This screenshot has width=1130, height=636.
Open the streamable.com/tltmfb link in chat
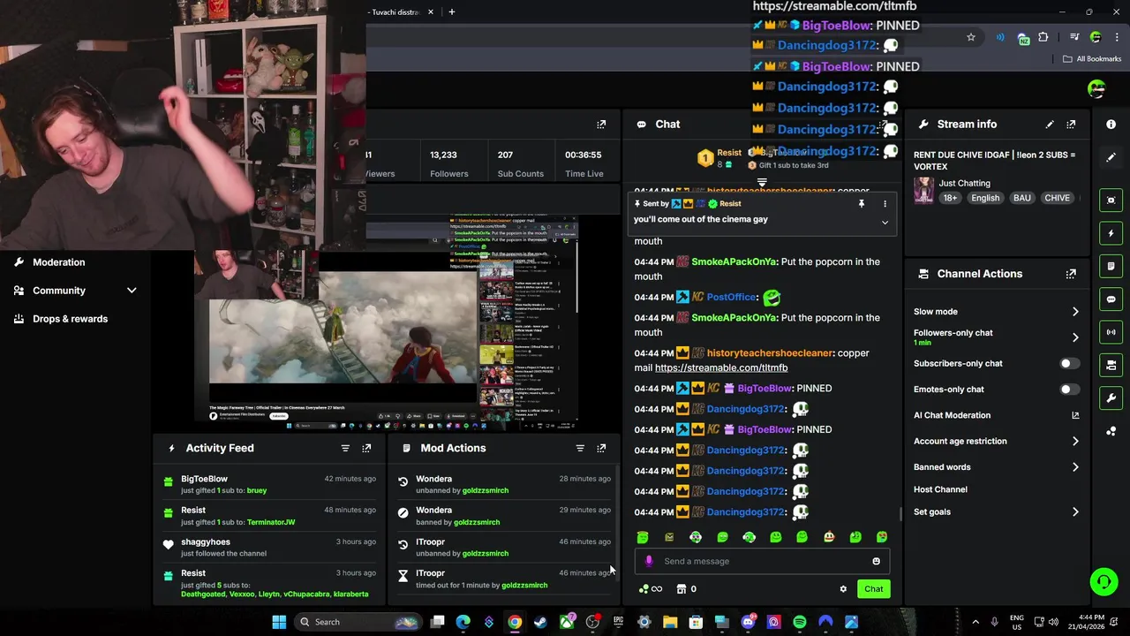coord(720,367)
